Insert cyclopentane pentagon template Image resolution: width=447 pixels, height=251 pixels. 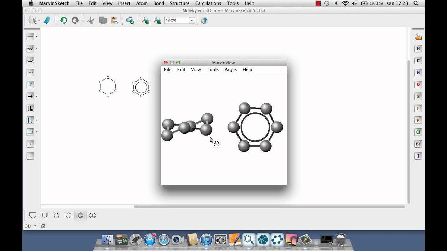pos(57,215)
